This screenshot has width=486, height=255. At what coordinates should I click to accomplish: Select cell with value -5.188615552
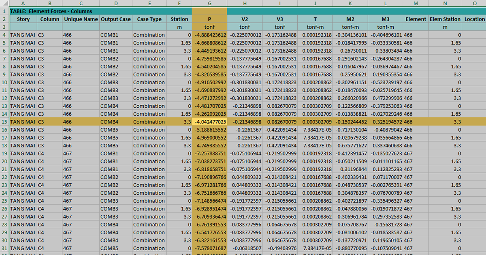[x=209, y=130]
